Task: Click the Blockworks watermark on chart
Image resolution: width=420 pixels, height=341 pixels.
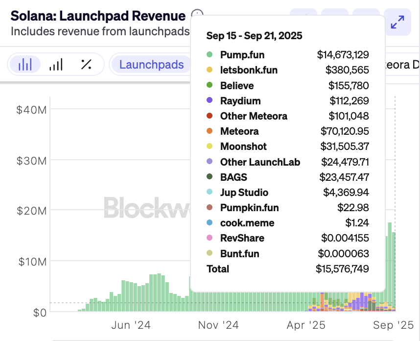Action: [147, 207]
